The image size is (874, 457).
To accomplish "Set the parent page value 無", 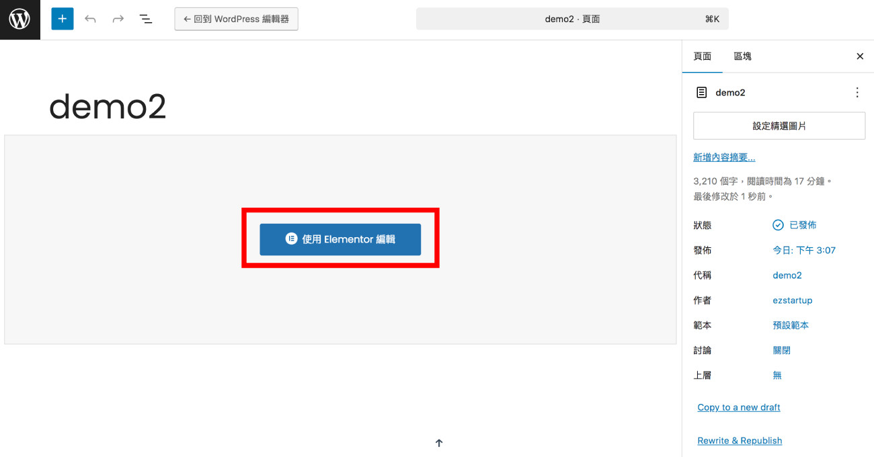I will point(777,376).
